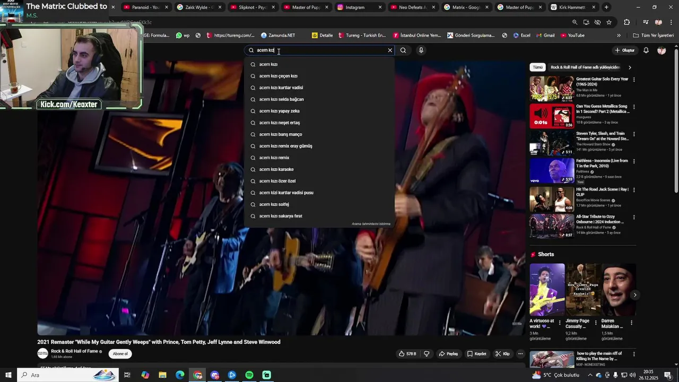Open the Excel bookmark

(522, 36)
